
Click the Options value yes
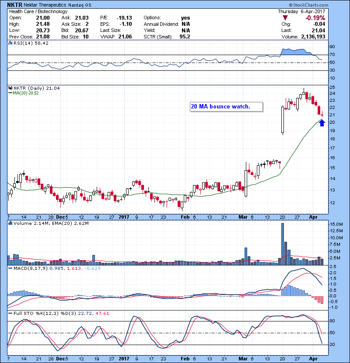tap(185, 18)
